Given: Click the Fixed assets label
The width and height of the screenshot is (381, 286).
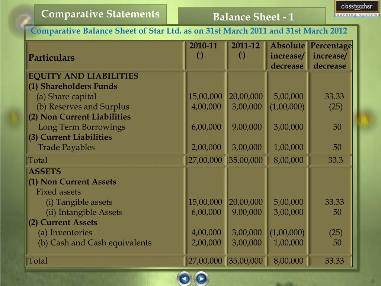Looking at the screenshot, I should 58,192.
